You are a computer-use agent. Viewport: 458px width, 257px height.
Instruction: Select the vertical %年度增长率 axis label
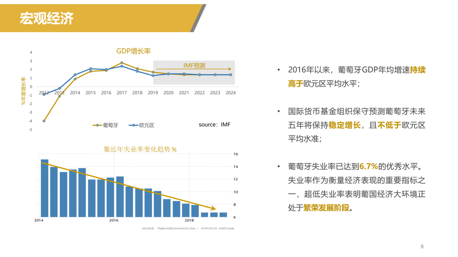[x=24, y=90]
